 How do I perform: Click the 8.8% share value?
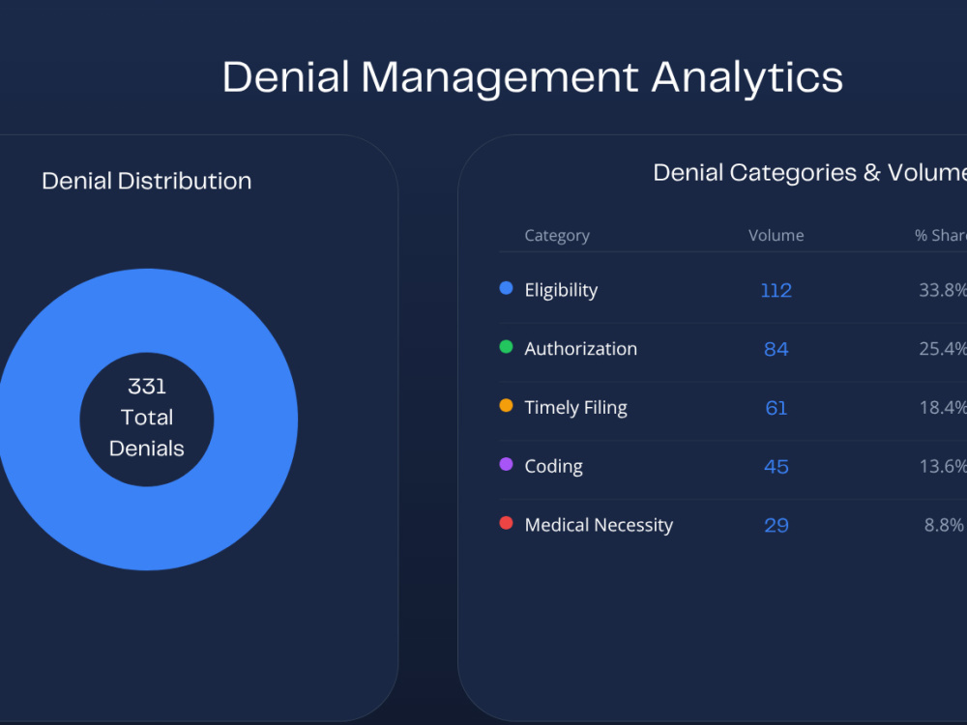coord(944,525)
